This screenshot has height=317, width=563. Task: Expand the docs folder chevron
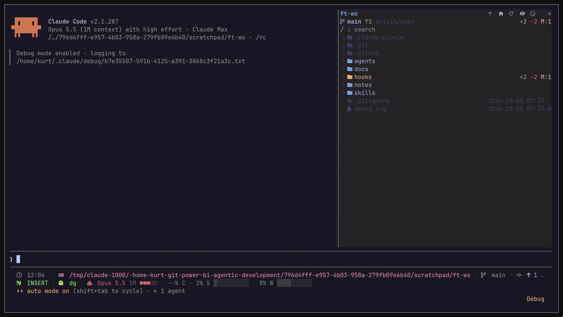click(343, 69)
